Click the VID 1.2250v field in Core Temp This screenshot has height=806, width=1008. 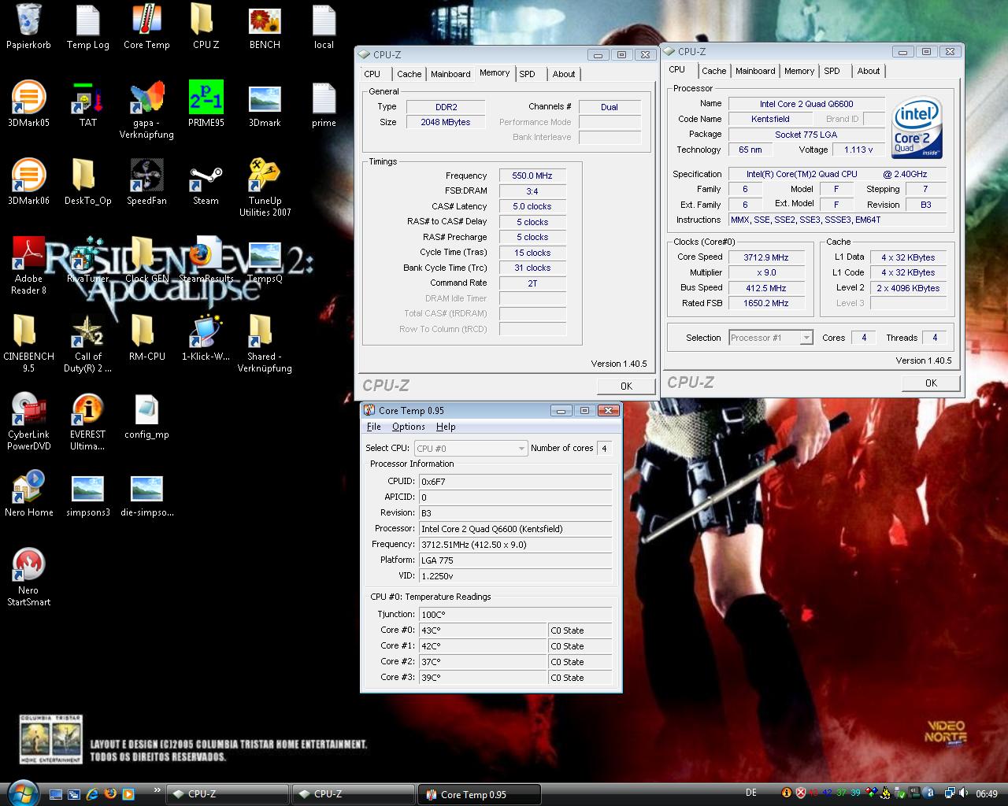click(515, 576)
